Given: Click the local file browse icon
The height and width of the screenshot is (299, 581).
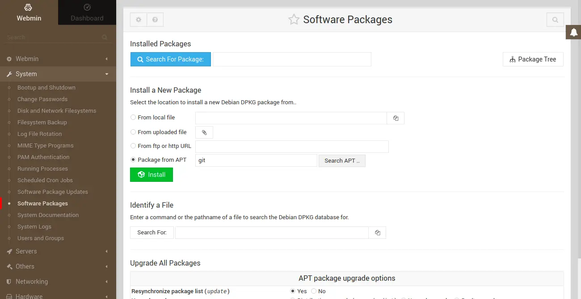Looking at the screenshot, I should 396,118.
